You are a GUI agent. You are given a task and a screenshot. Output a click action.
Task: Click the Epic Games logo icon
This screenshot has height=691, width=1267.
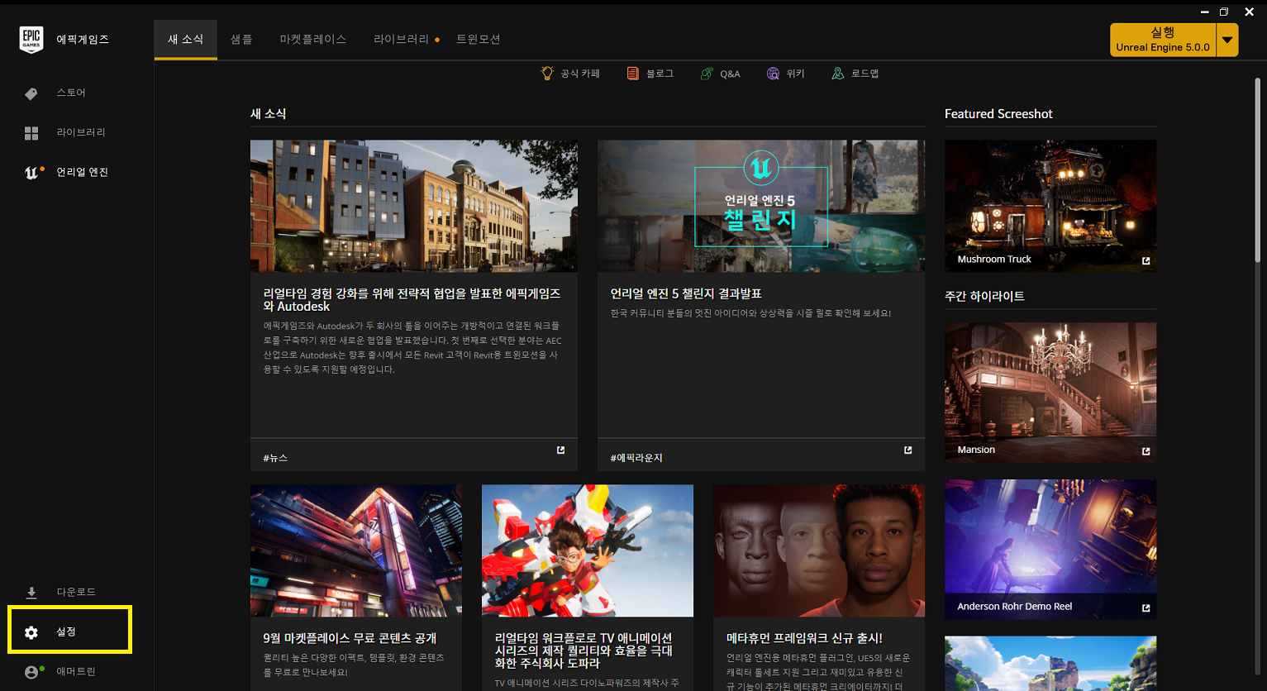(31, 39)
